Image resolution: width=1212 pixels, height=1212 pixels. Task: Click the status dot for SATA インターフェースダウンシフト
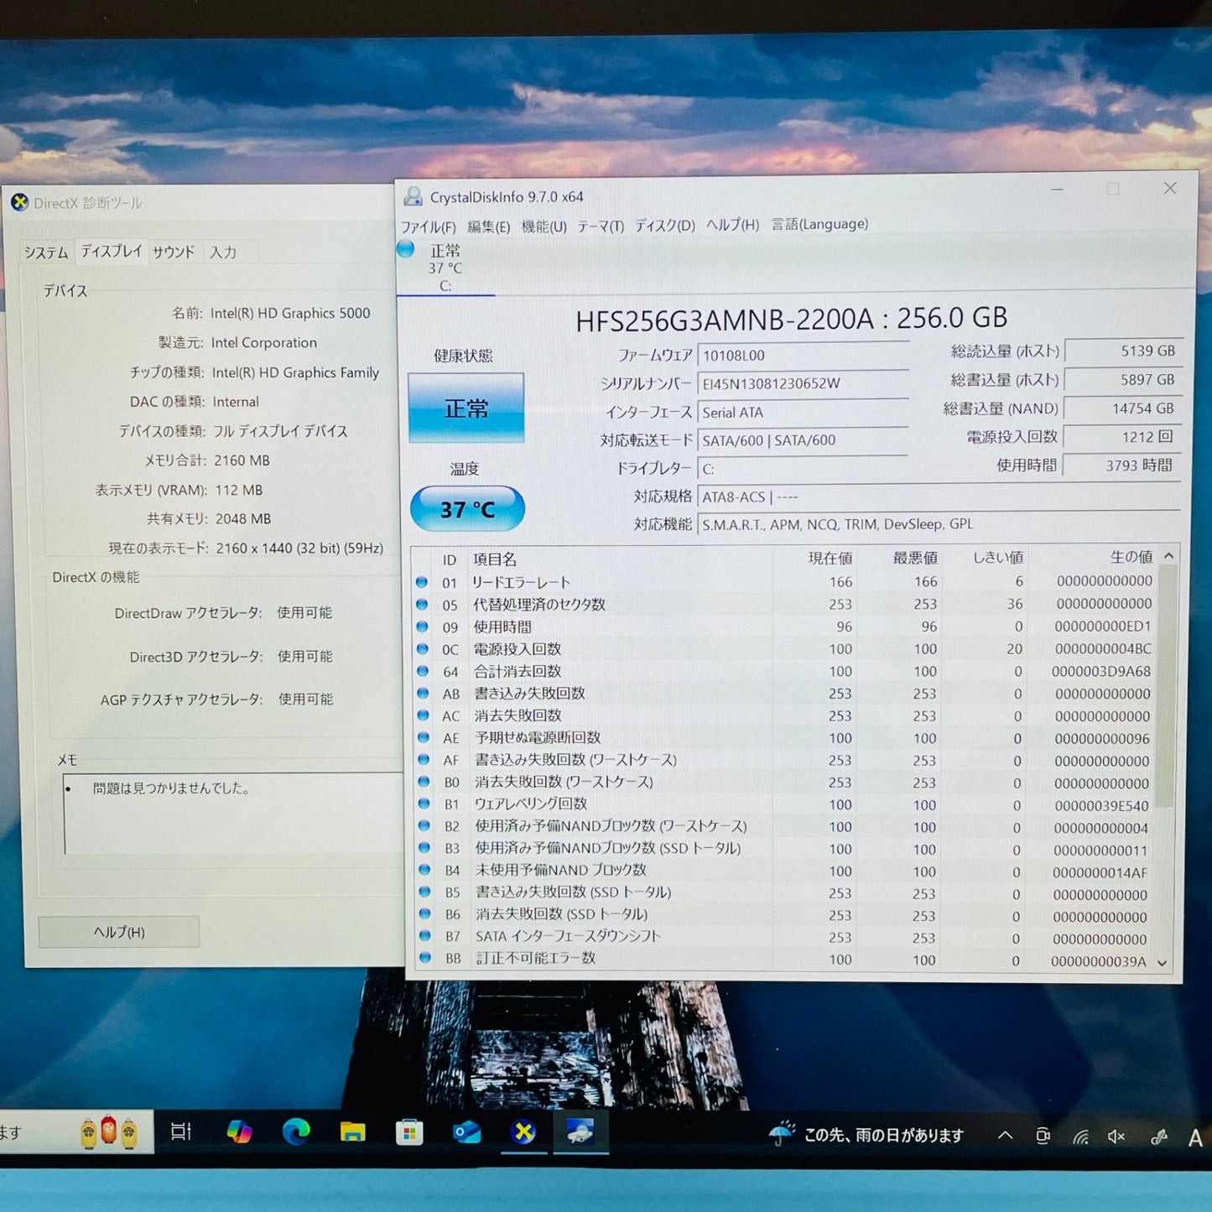tap(425, 935)
